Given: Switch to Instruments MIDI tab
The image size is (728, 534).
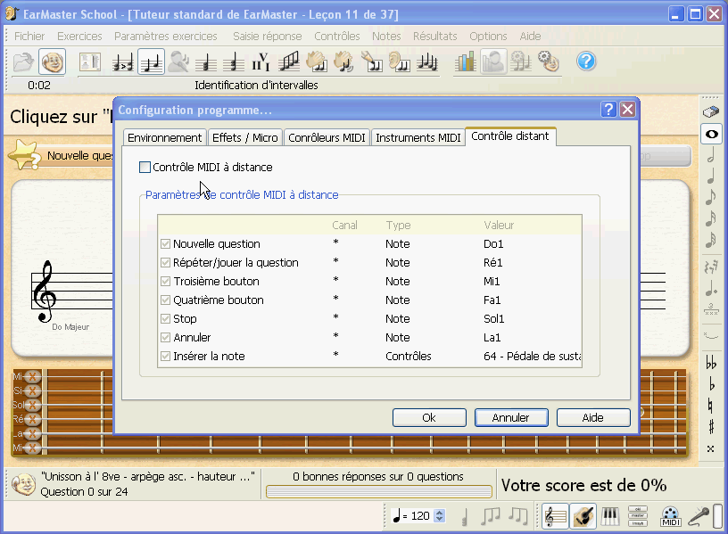Looking at the screenshot, I should (x=418, y=138).
